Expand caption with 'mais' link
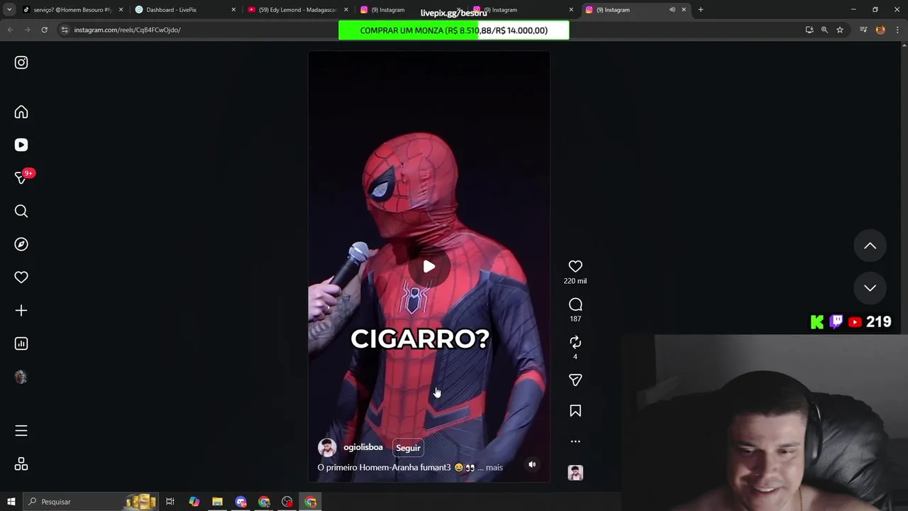The width and height of the screenshot is (908, 511). (x=494, y=468)
